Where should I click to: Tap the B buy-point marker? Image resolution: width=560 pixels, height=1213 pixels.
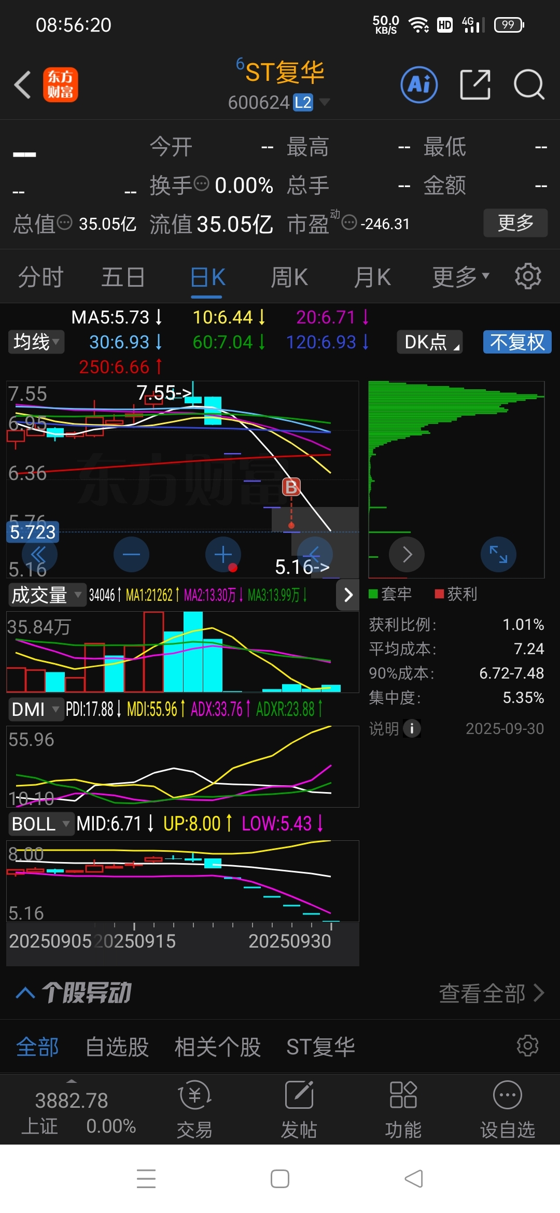(291, 487)
